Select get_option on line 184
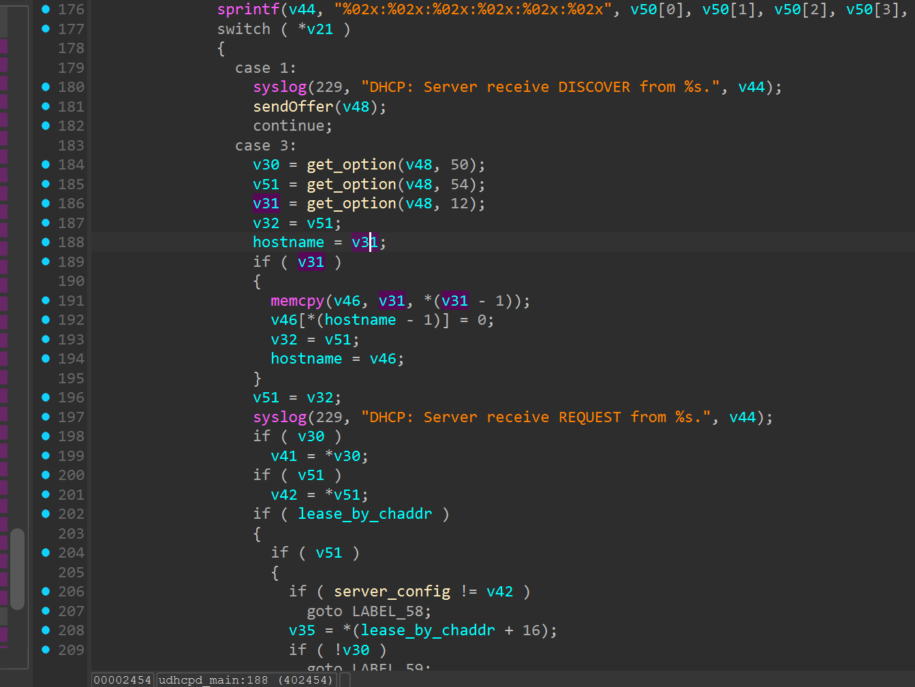 pos(352,165)
